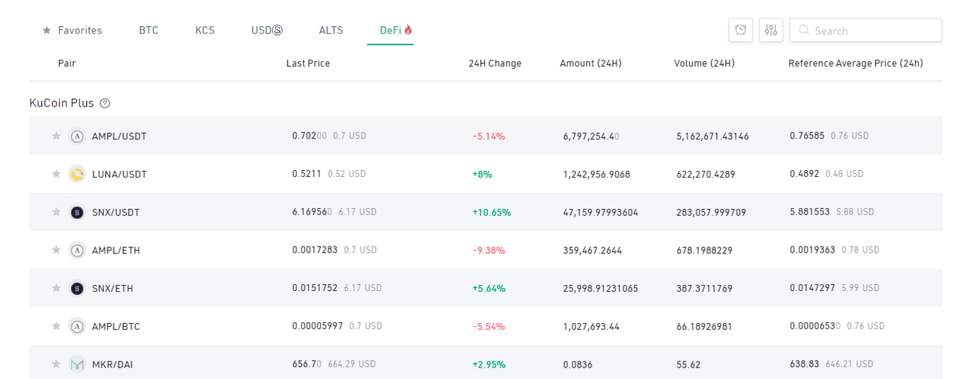Sort by the Last Price column header

[308, 64]
